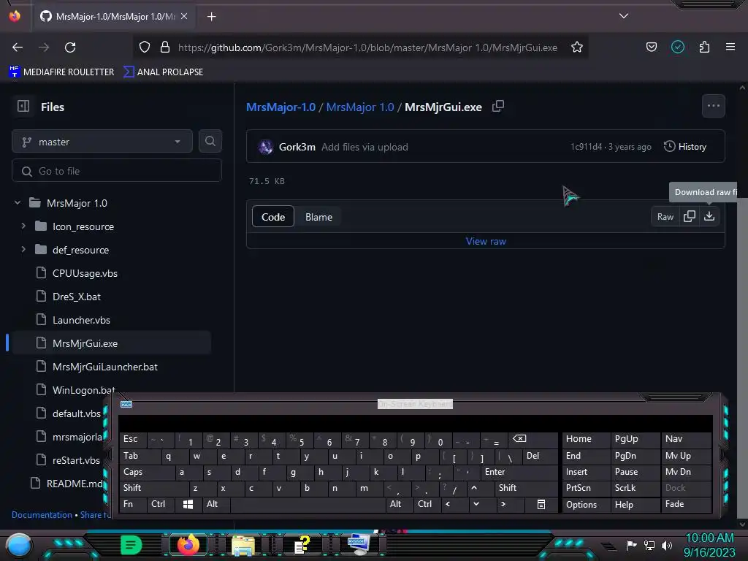Open README.md file

click(x=75, y=484)
